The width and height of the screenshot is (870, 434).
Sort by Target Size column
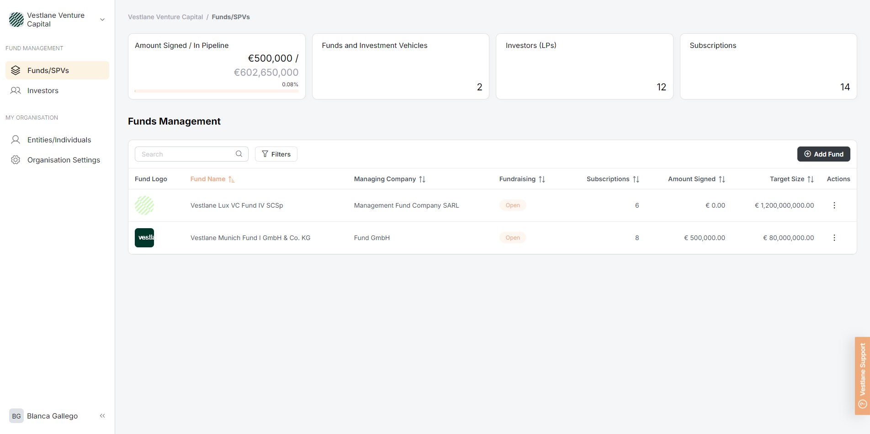pos(792,179)
